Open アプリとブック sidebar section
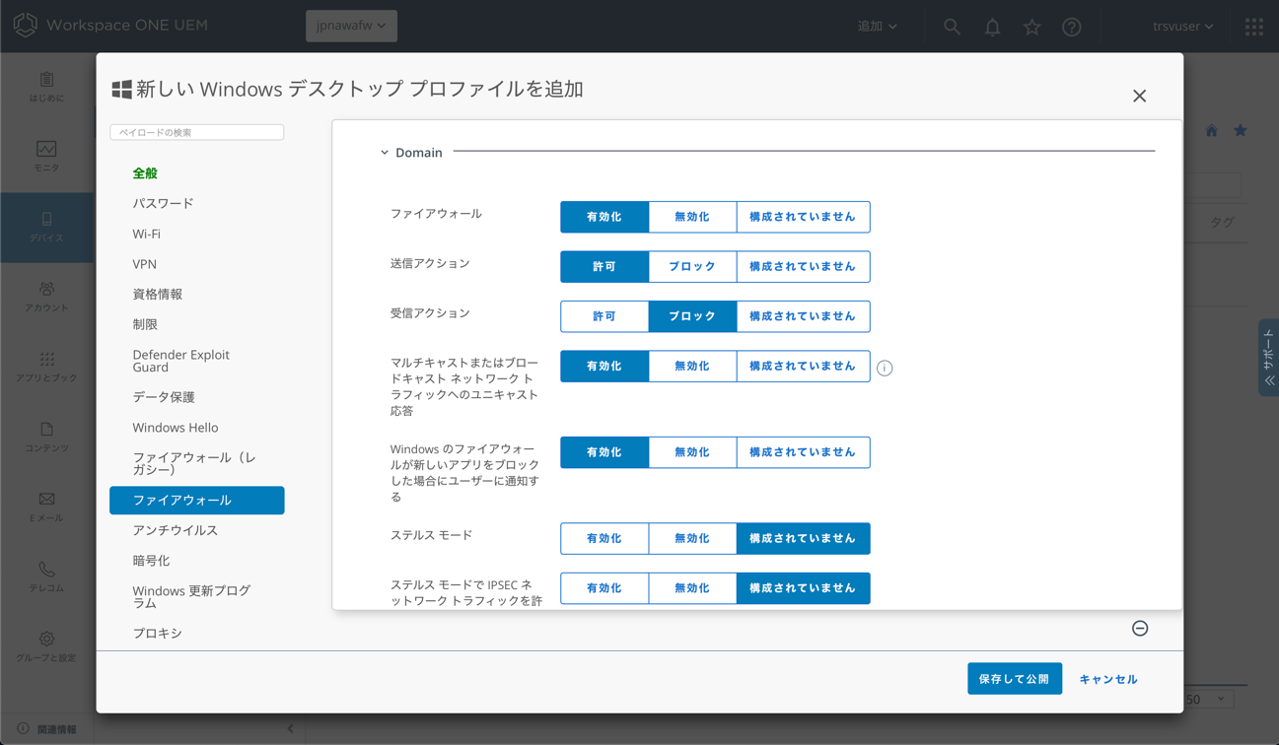This screenshot has width=1279, height=745. 46,367
